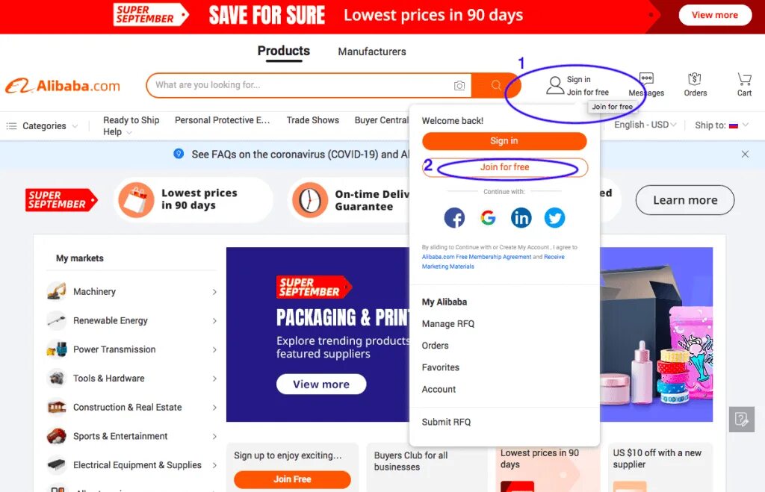Click the Join for free popup button

click(505, 167)
